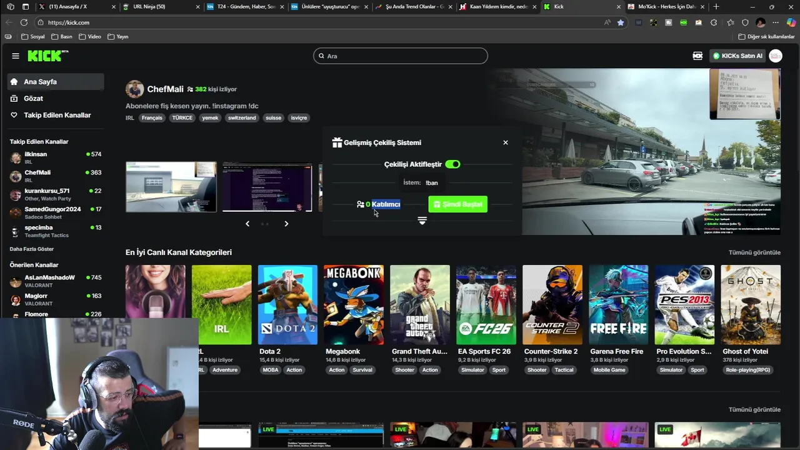Open Takip Edilen Kanallar sidebar item
Image resolution: width=800 pixels, height=450 pixels.
56,115
